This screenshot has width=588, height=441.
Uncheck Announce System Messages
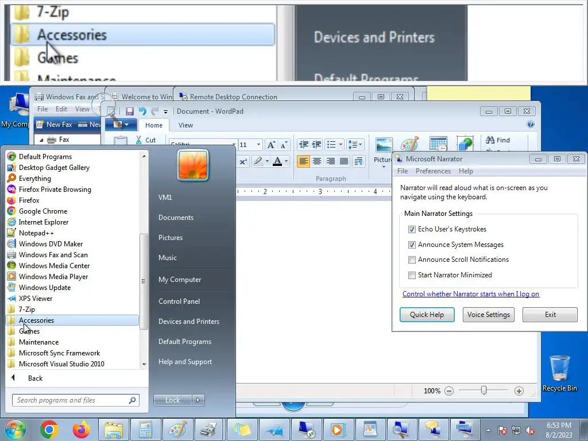412,245
